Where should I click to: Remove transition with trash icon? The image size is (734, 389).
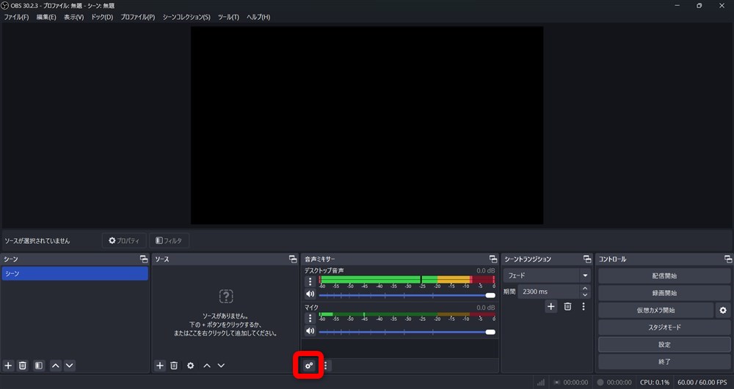pyautogui.click(x=567, y=307)
